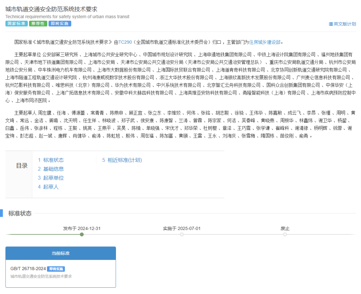Click the list icon beside 英文版计划
Viewport: 361px width, 294px height.
pos(331,24)
